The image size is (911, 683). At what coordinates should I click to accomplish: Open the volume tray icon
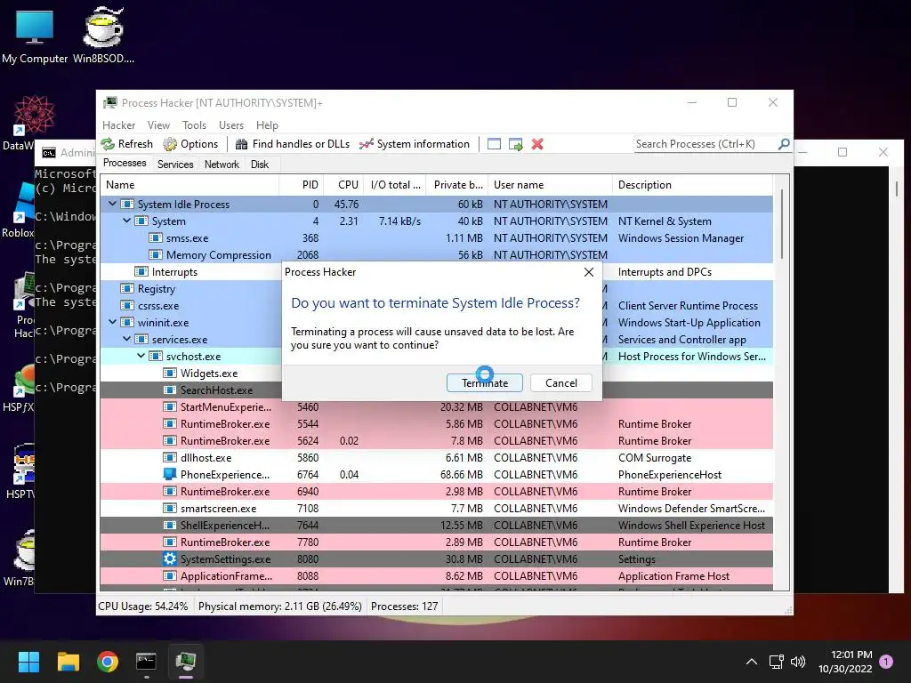point(798,662)
